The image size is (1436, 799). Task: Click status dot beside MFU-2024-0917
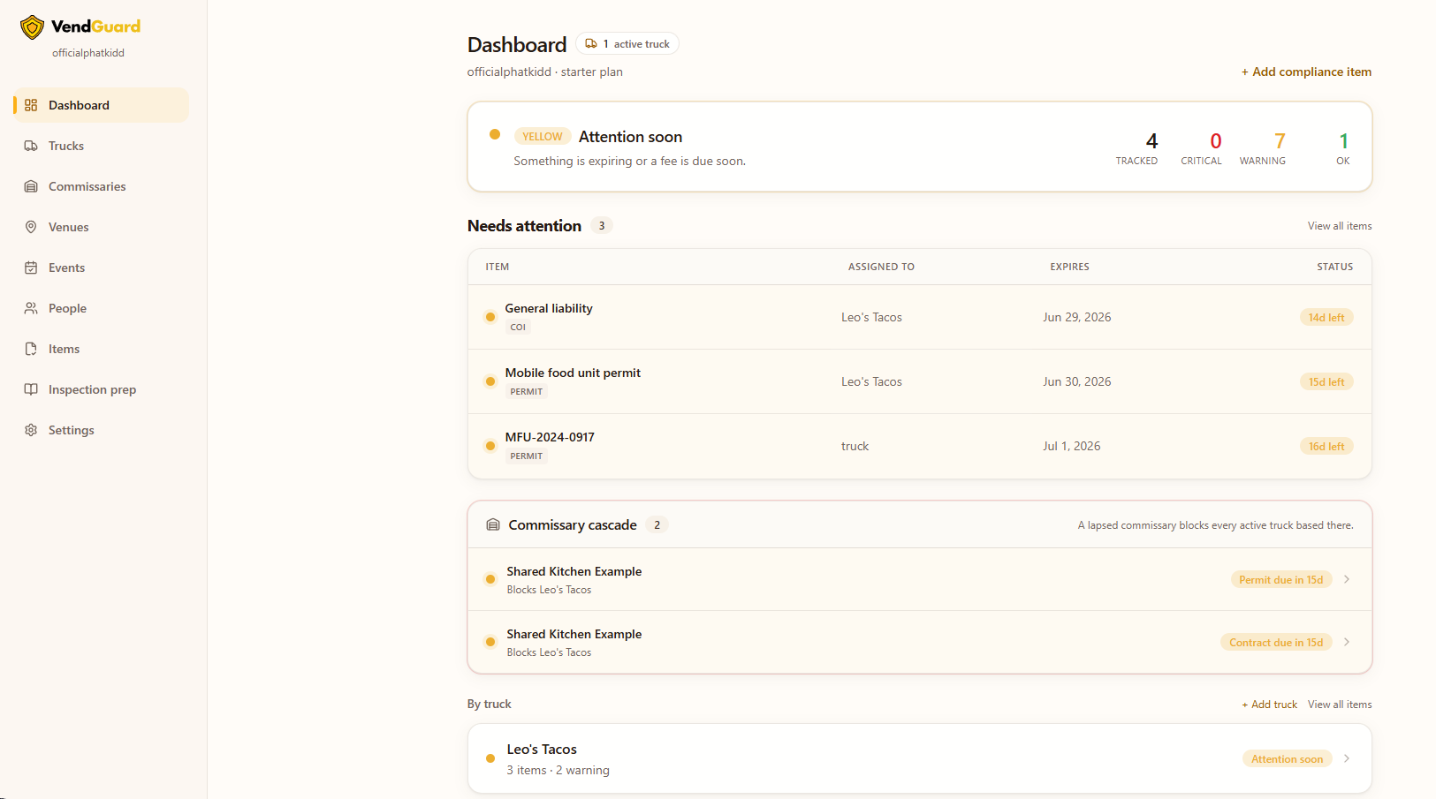click(490, 446)
